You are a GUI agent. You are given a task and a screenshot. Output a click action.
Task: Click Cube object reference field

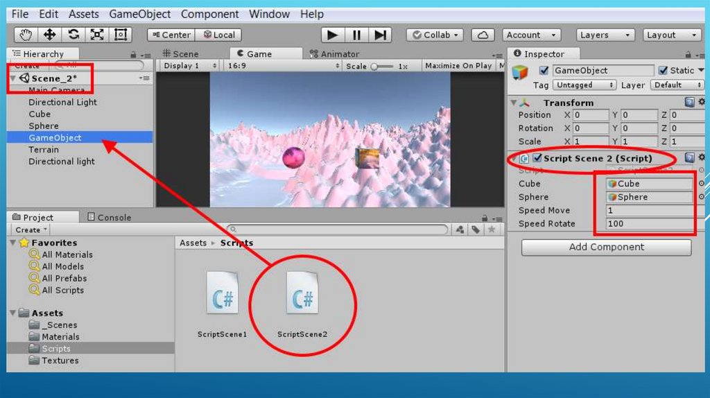pos(649,183)
